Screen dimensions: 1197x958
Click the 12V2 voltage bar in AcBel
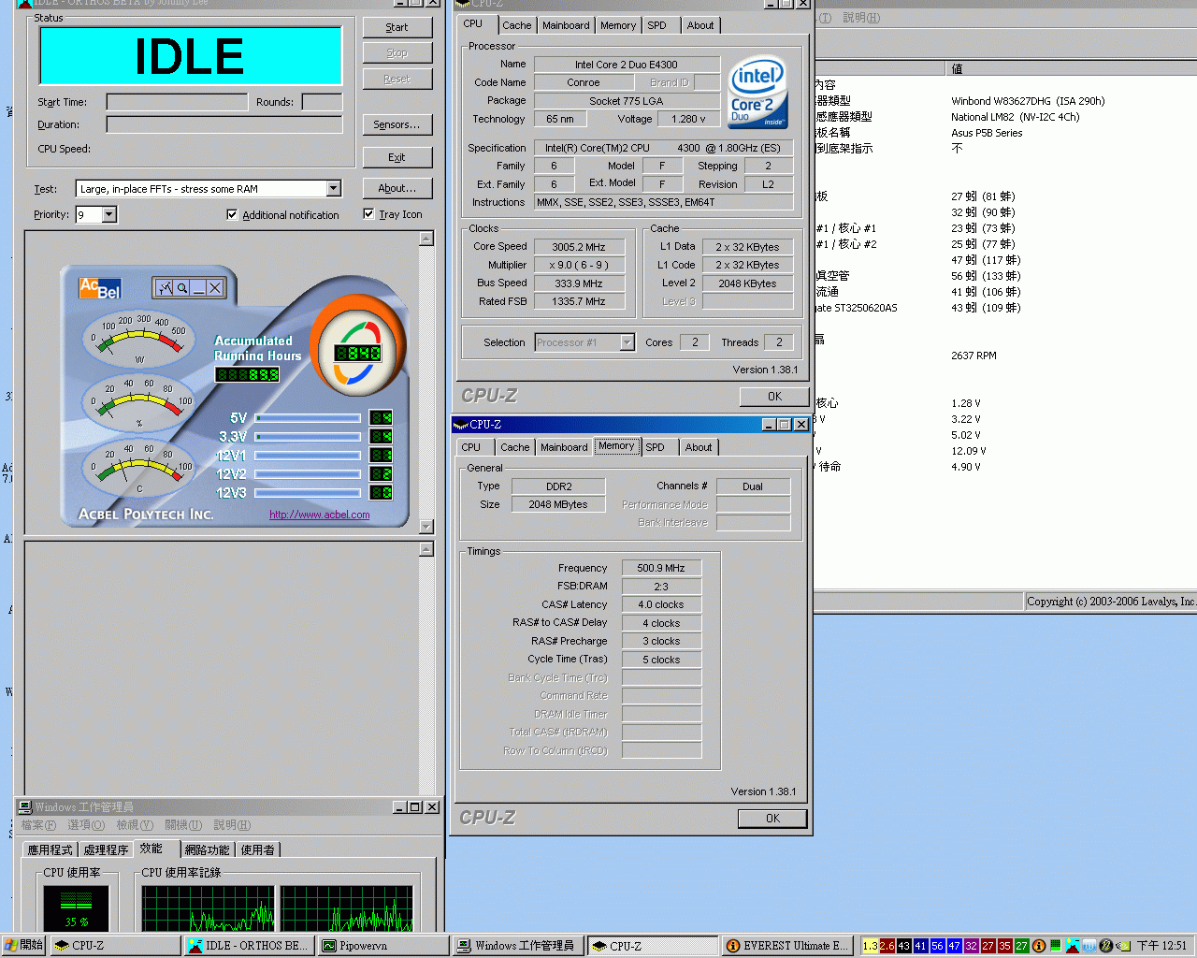coord(308,474)
